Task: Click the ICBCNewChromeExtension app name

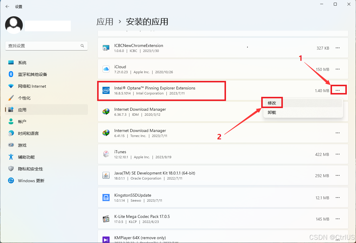Action: (139, 45)
